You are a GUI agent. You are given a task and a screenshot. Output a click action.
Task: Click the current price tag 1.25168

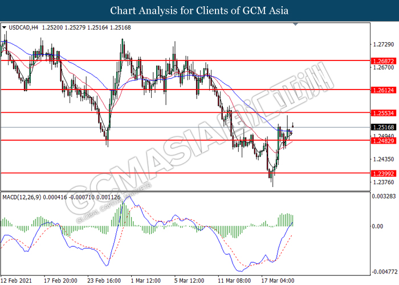384,127
